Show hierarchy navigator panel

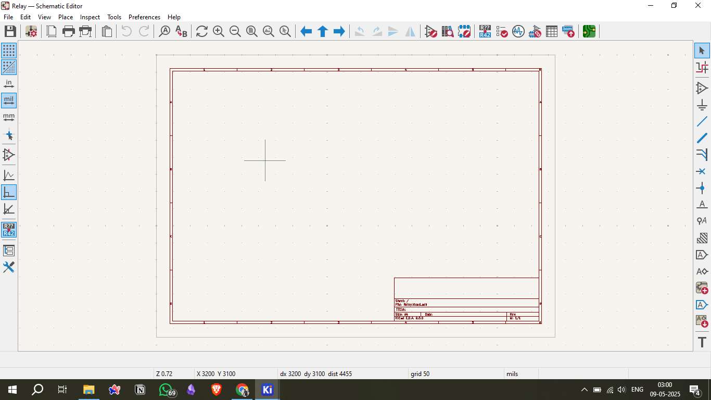point(9,251)
